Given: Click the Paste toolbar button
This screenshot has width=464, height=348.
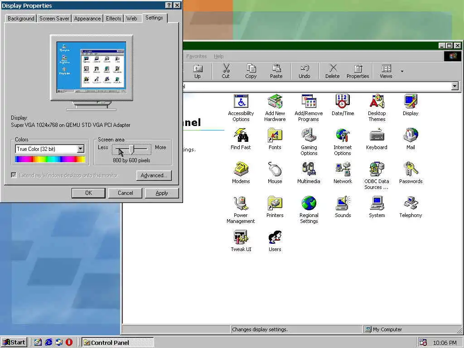Looking at the screenshot, I should click(276, 71).
